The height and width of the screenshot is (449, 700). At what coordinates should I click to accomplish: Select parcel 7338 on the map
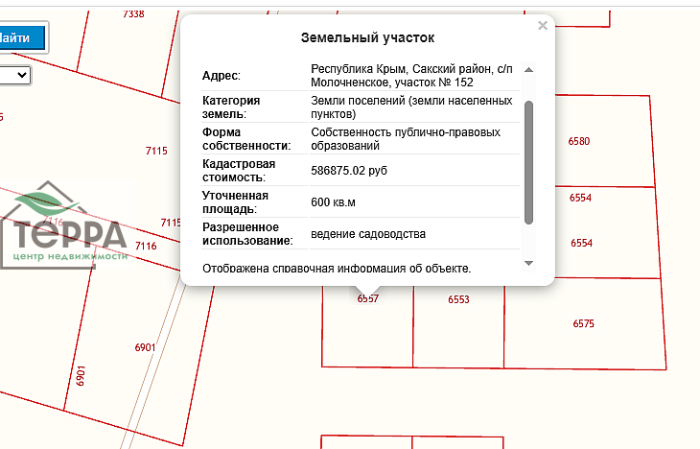[x=134, y=14]
